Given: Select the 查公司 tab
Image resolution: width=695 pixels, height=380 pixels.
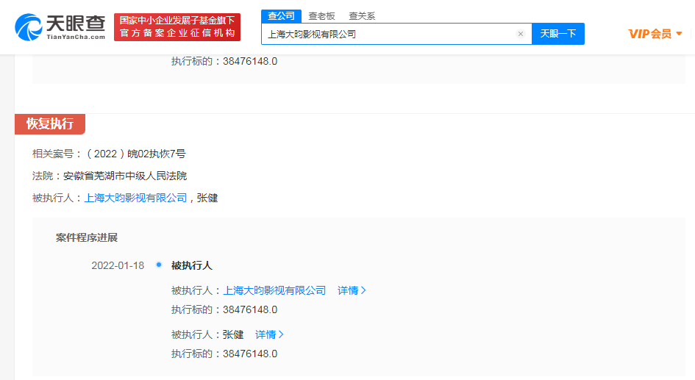Looking at the screenshot, I should coord(281,16).
